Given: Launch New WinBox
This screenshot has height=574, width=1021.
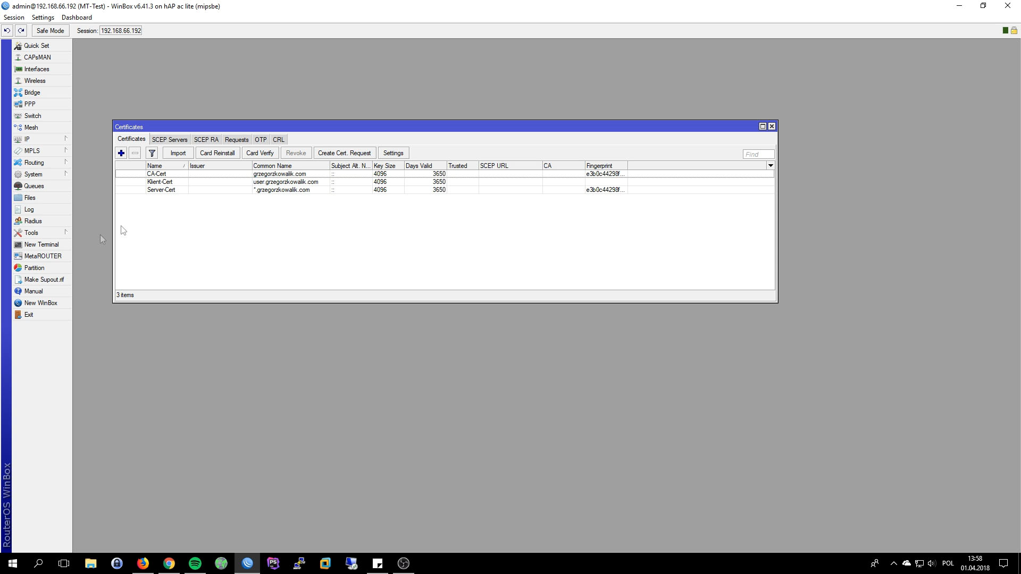Looking at the screenshot, I should (41, 303).
